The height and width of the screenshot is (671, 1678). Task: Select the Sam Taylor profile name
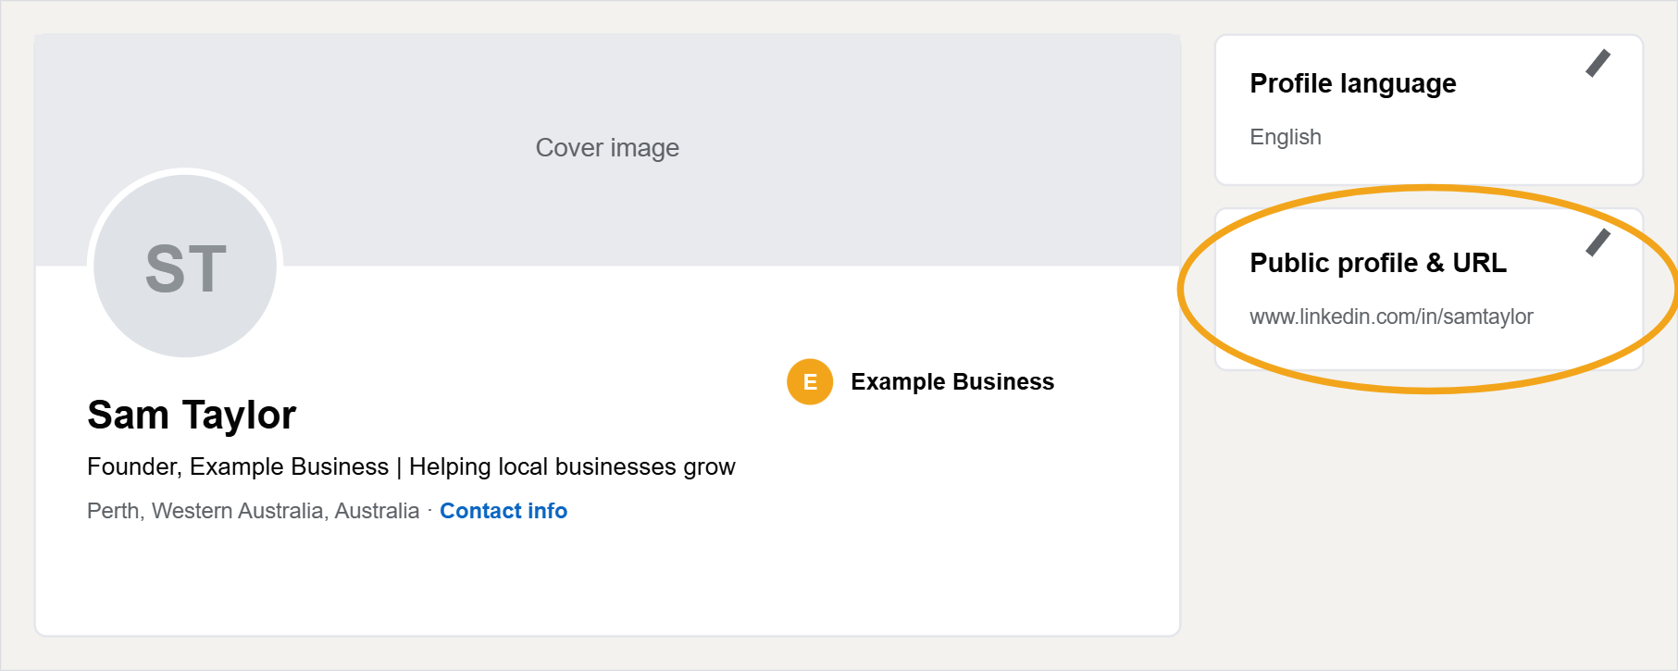tap(192, 415)
